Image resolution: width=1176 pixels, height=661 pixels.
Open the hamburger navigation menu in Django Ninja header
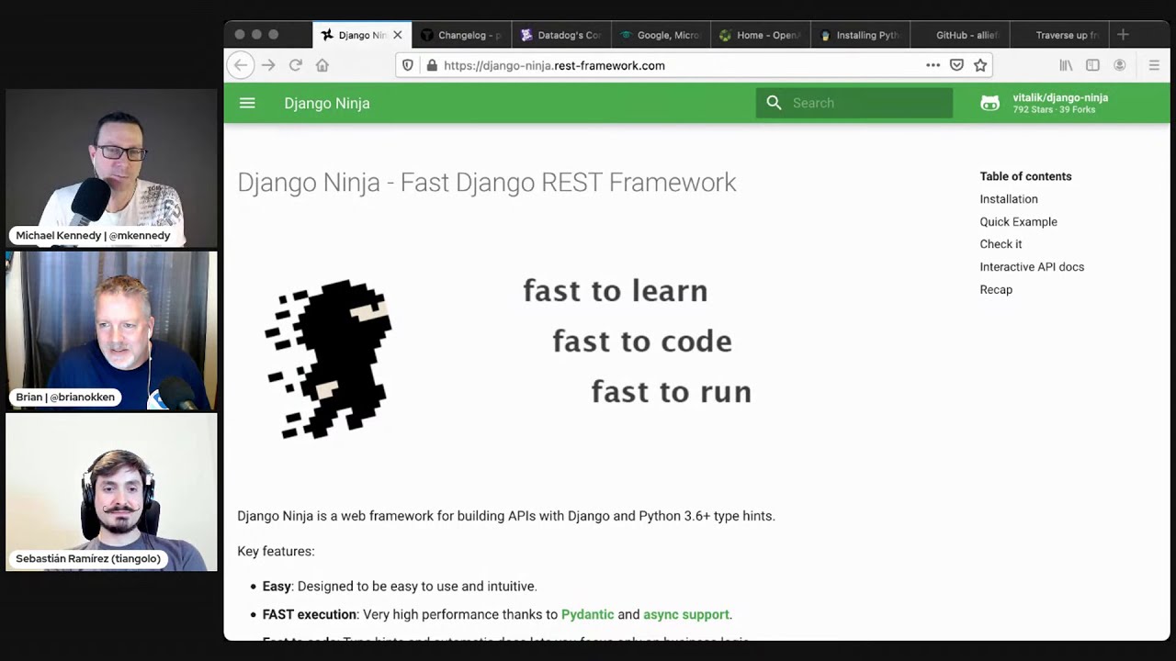pos(247,103)
